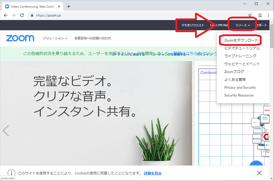Open the サポート link in the top bar

pos(262,25)
